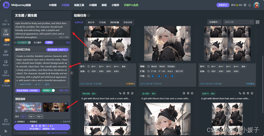Open the user avatar menu
The height and width of the screenshot is (136, 264).
click(x=256, y=5)
